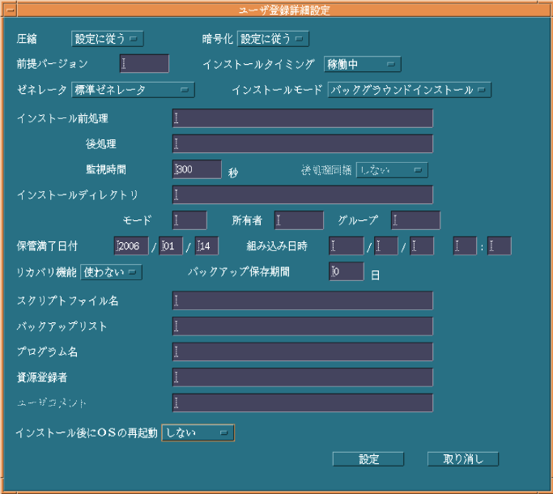553x494 pixels.
Task: Click the 後処理 text field
Action: 303,144
